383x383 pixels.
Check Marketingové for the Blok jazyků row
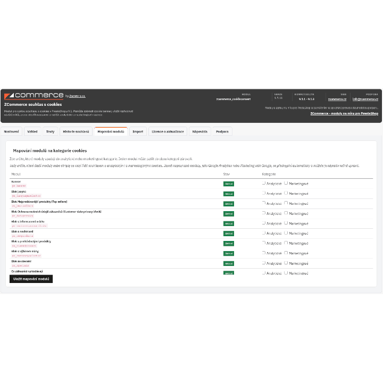click(286, 193)
